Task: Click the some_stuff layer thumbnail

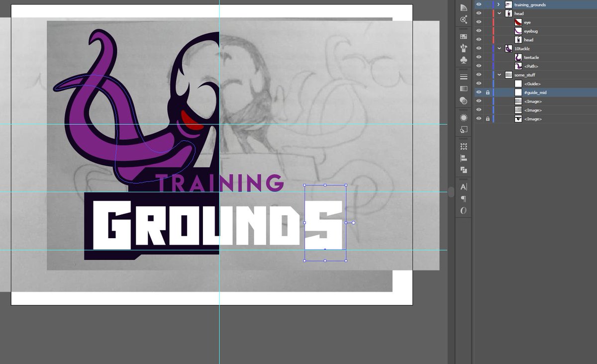Action: coord(508,75)
